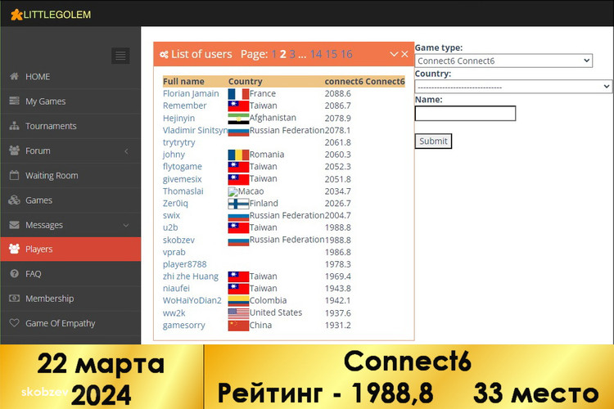Close the List of users panel
The width and height of the screenshot is (614, 409).
404,54
